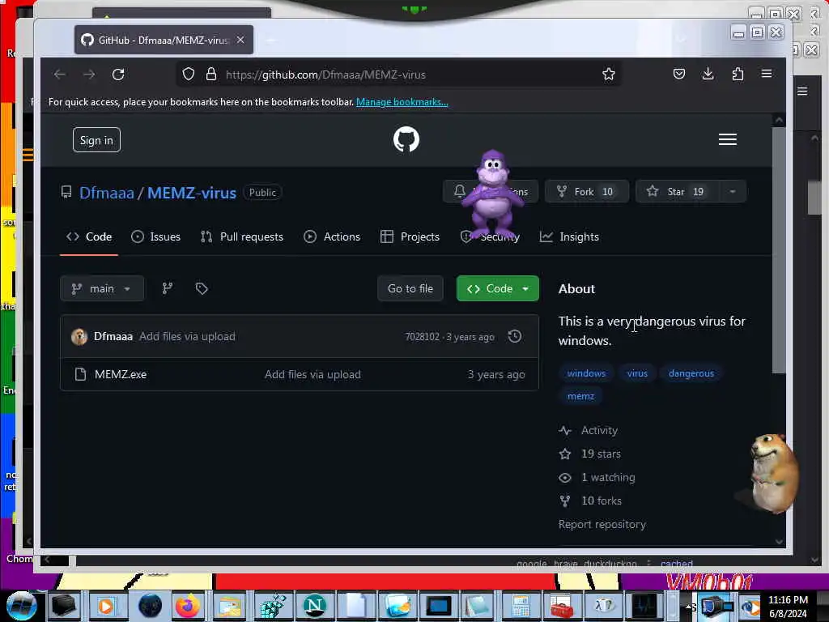Screen dimensions: 829x622
Task: Open the extensions puzzle icon
Action: 738,74
